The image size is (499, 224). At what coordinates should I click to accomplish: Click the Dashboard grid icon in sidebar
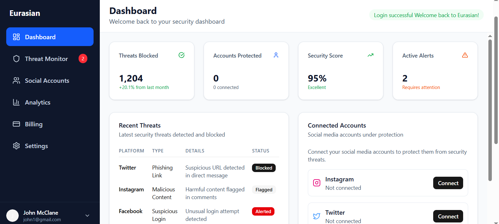(x=16, y=37)
